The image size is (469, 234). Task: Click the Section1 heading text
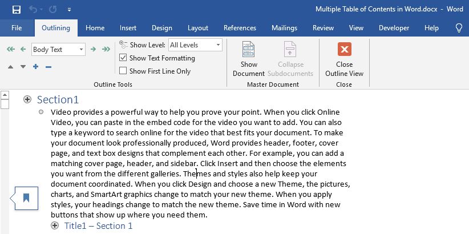tap(58, 99)
